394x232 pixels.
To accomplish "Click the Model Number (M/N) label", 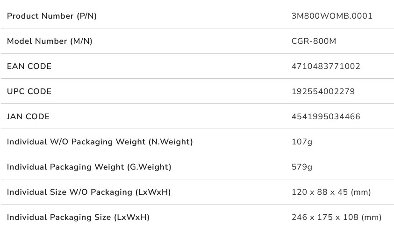I will click(x=50, y=41).
